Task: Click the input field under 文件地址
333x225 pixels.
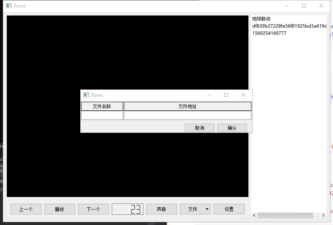Action: pos(188,115)
